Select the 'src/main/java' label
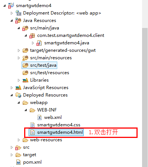Image resolution: width=148 pixels, height=167 pixels. (x=45, y=28)
